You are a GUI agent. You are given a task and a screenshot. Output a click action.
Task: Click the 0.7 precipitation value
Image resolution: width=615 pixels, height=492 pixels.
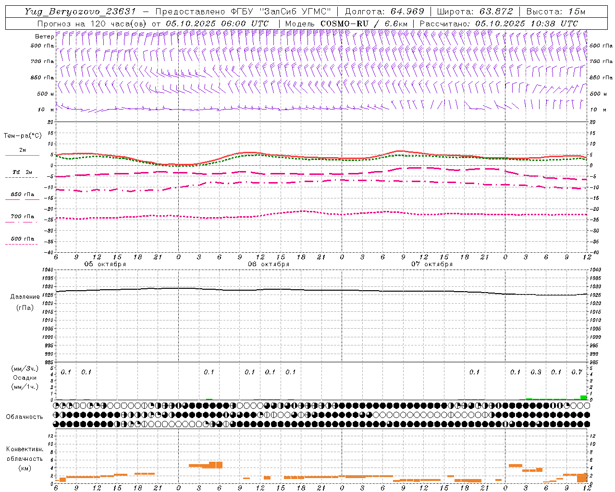coord(577,372)
